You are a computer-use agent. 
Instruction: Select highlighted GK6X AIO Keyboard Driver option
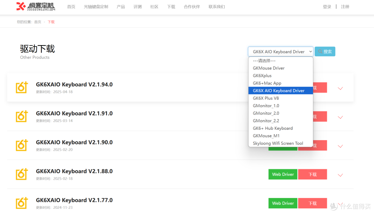coord(280,91)
